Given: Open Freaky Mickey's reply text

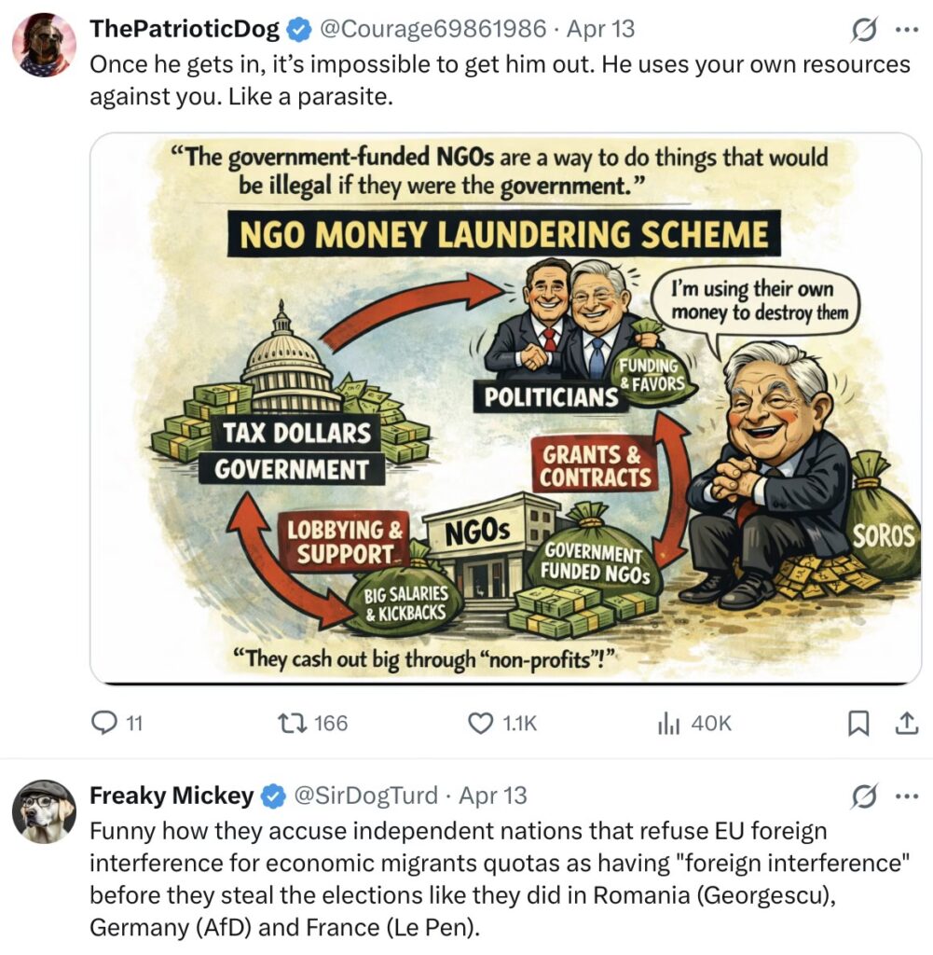Looking at the screenshot, I should coord(500,879).
